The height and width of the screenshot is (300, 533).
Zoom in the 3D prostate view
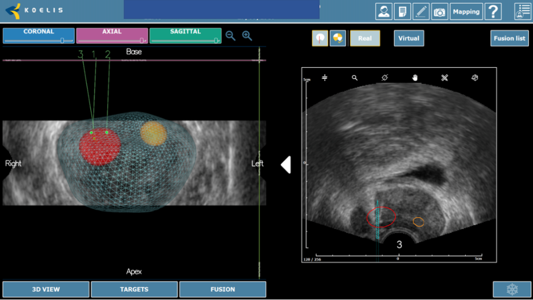click(247, 36)
